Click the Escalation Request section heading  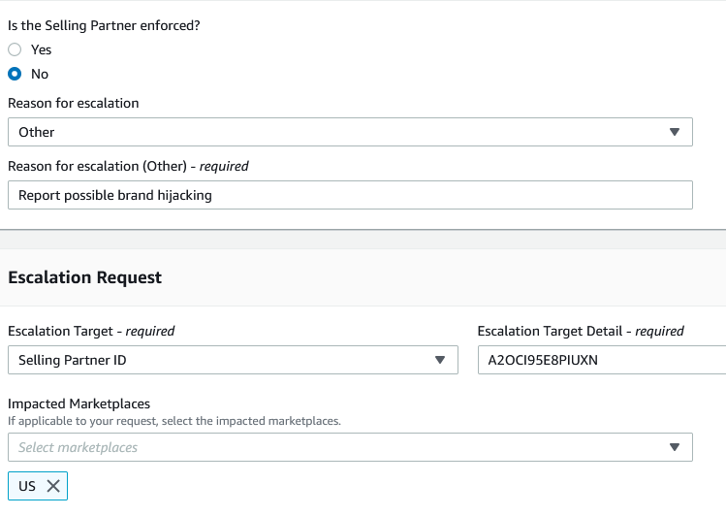[85, 277]
